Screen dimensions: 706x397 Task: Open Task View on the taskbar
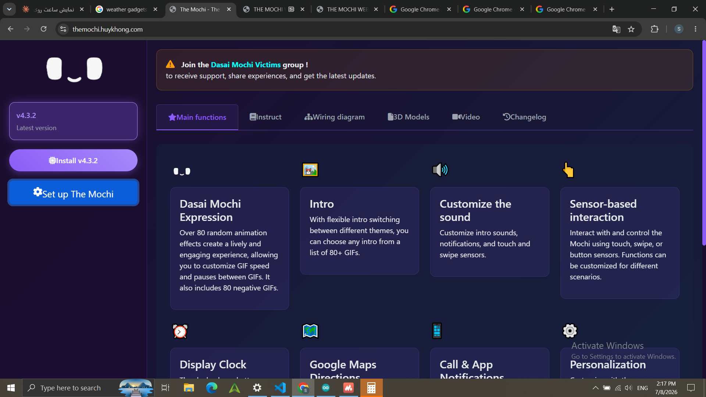[x=165, y=388]
